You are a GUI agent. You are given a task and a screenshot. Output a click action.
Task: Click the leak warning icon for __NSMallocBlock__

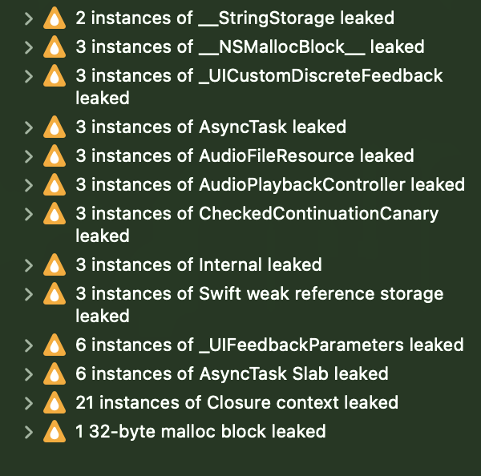click(x=54, y=47)
